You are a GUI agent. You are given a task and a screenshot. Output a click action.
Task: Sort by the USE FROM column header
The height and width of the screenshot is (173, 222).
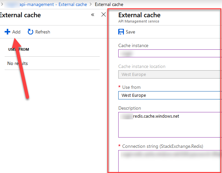click(x=19, y=49)
